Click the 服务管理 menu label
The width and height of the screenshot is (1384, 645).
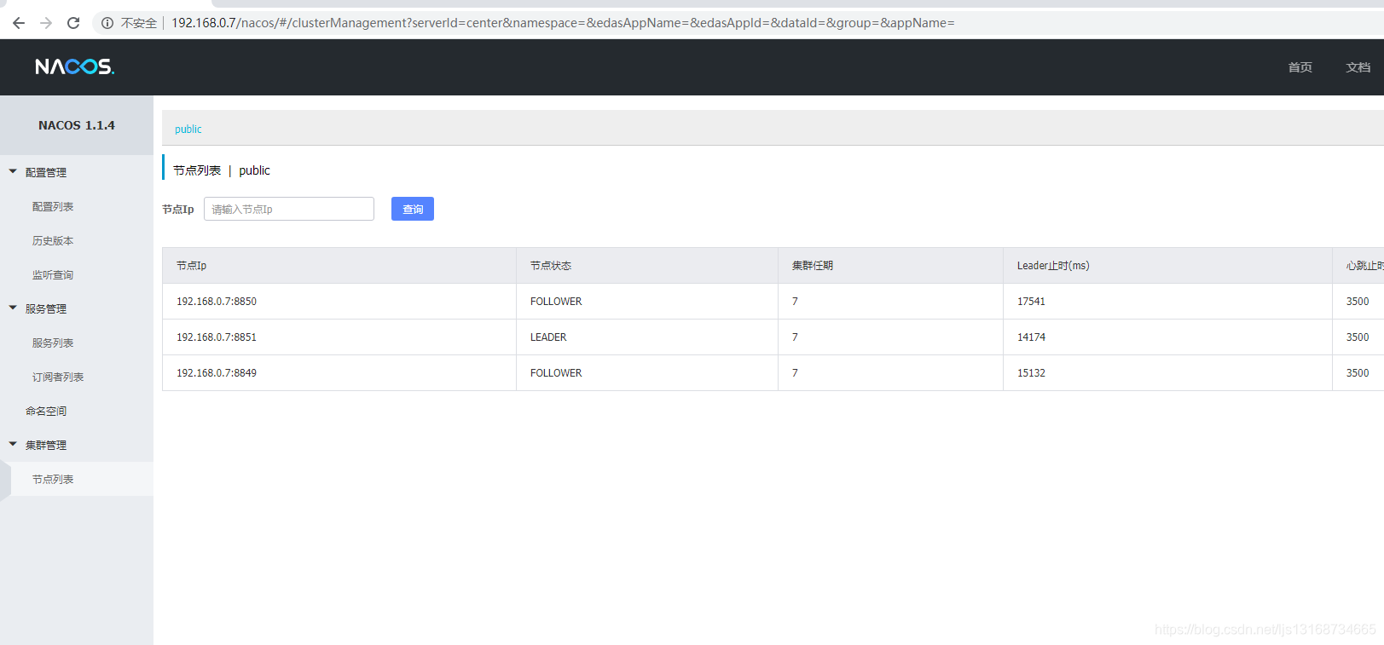(x=46, y=308)
